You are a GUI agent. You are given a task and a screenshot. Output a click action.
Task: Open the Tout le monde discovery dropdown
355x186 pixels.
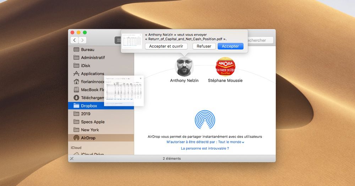[x=231, y=142]
